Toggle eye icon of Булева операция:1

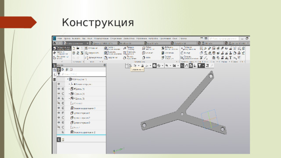tap(59, 113)
